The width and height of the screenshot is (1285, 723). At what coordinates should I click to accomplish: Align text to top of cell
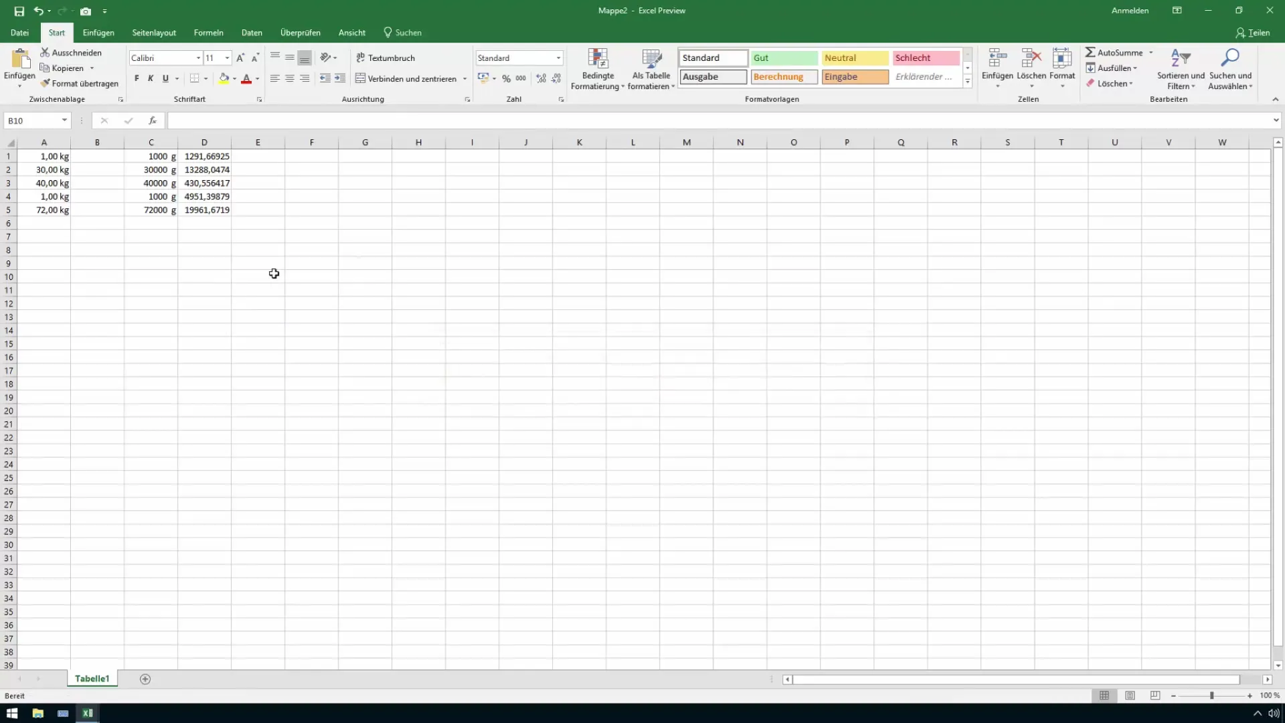tap(275, 58)
